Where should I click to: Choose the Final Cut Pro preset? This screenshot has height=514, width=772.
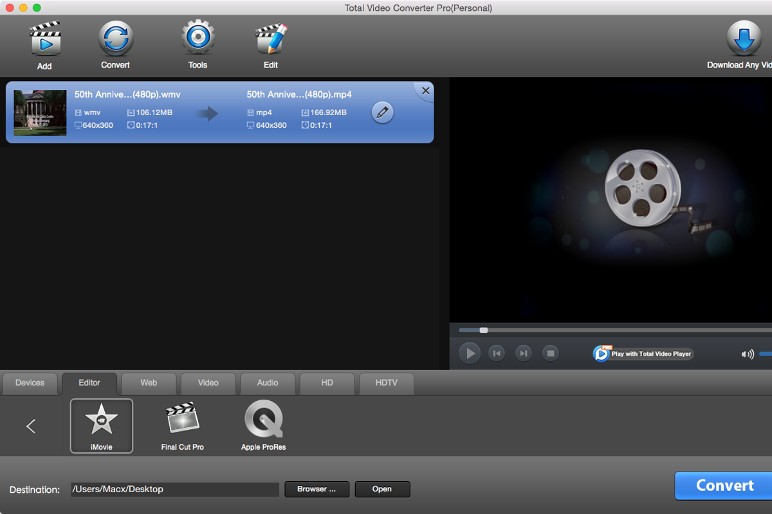183,426
